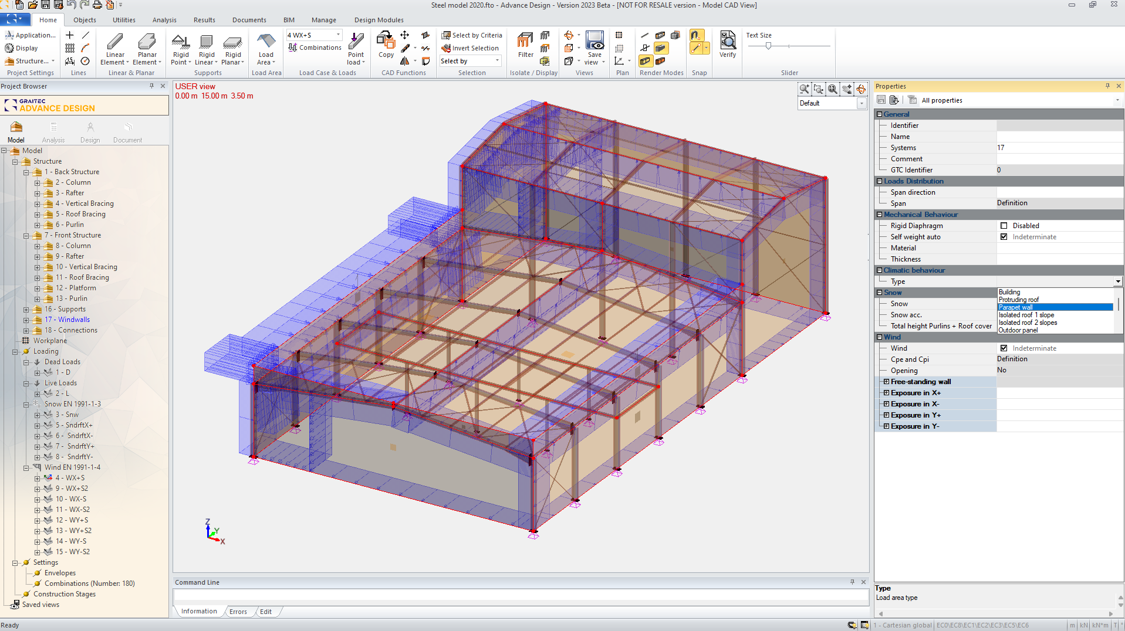Select the Rigid Planar support tool
This screenshot has height=631, width=1125.
pyautogui.click(x=233, y=49)
